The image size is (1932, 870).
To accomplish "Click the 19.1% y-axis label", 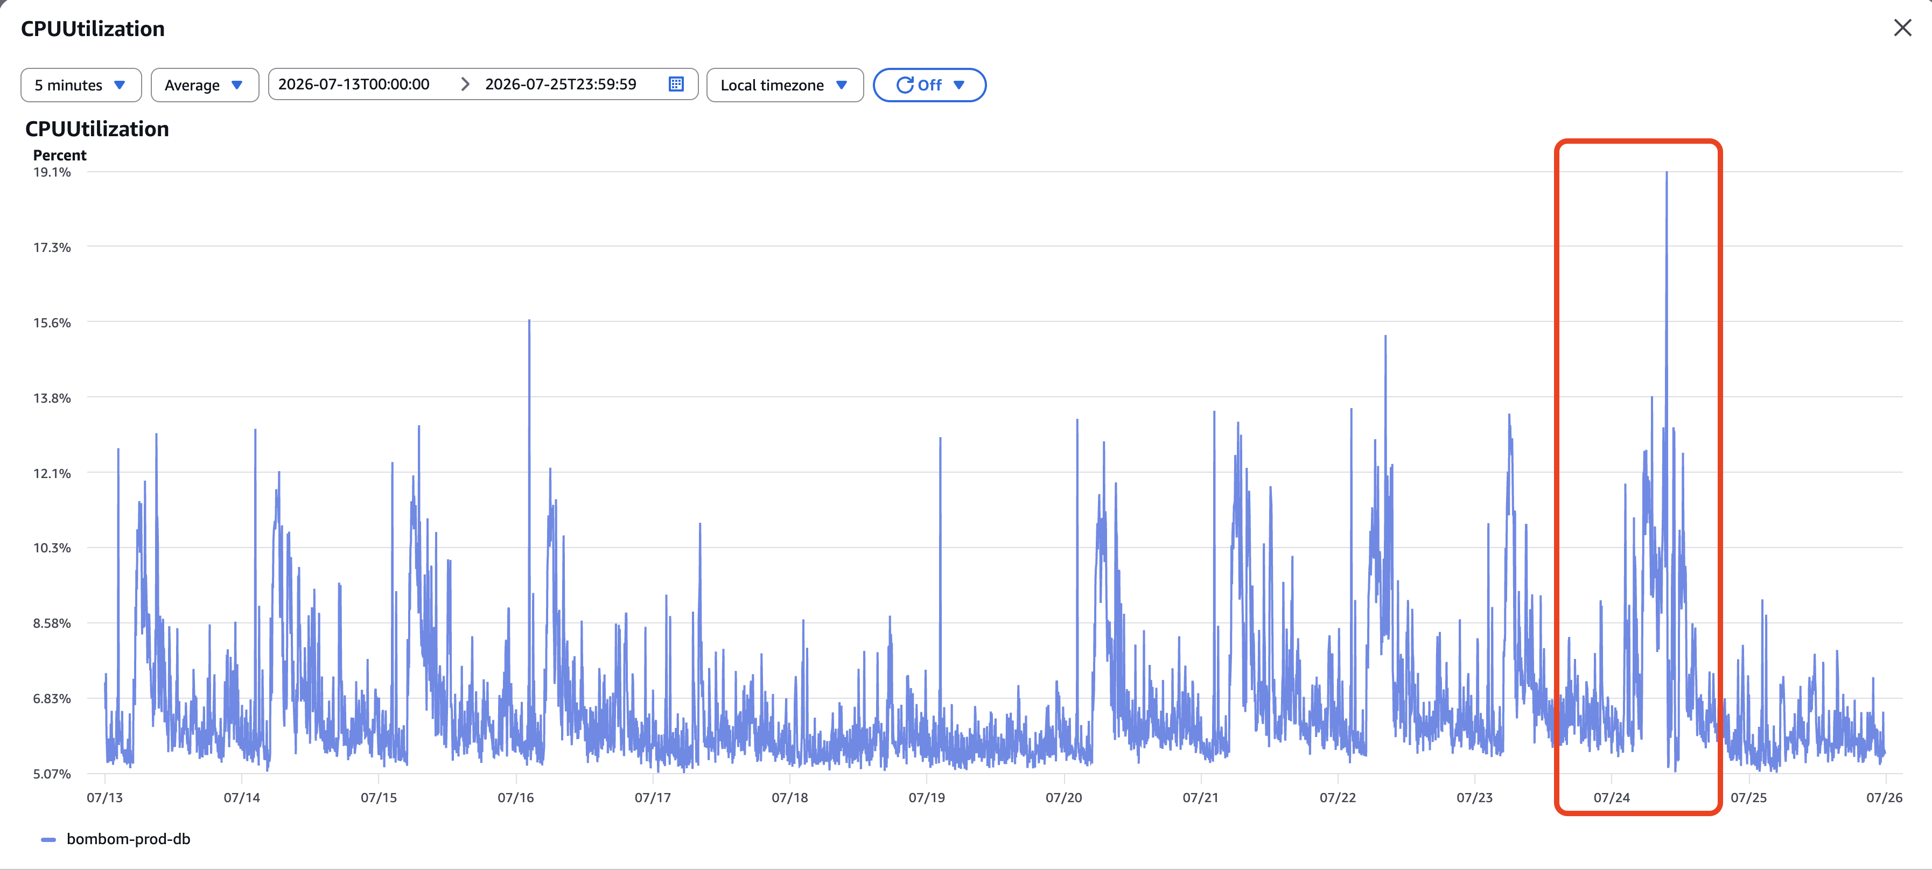I will (x=52, y=172).
